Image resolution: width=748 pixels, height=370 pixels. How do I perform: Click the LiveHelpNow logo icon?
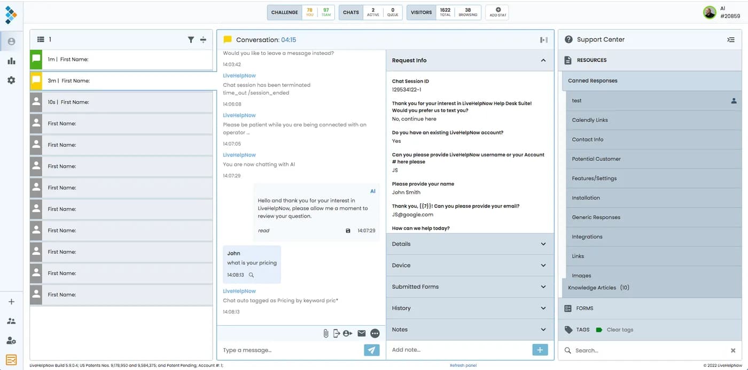(11, 14)
